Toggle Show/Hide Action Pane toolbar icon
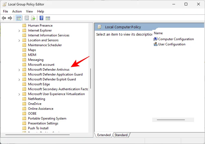The width and height of the screenshot is (205, 144). click(48, 18)
